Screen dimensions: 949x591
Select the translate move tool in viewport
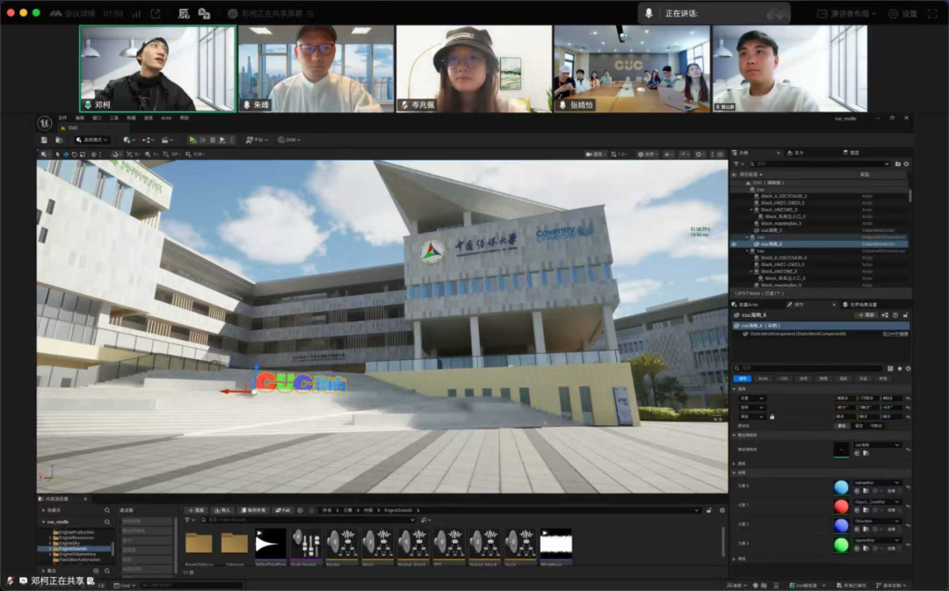coord(66,155)
